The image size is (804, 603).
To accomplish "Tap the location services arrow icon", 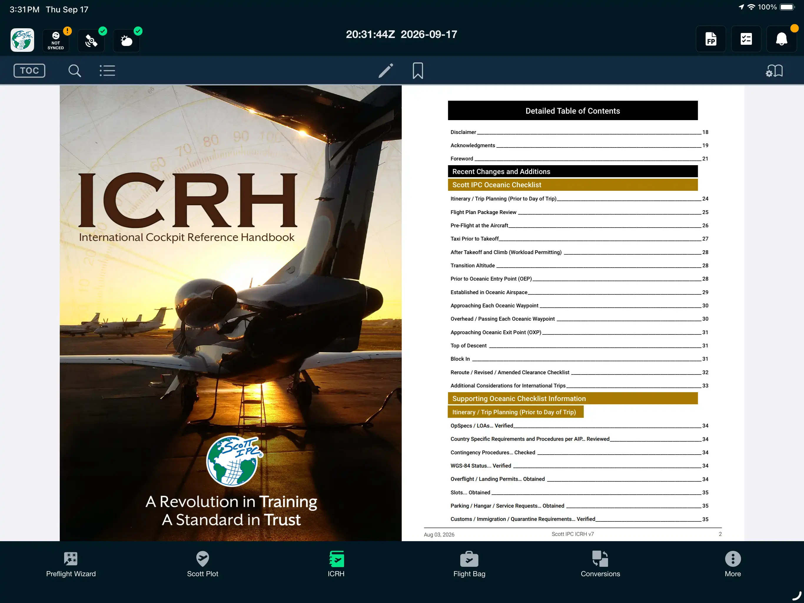I will click(741, 7).
